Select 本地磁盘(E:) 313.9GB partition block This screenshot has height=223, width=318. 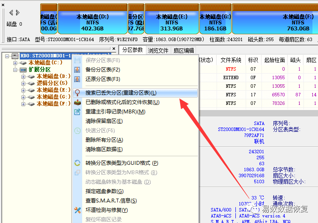pos(172,19)
